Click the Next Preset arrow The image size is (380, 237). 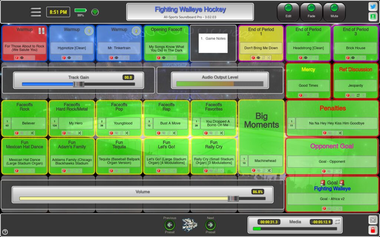click(x=210, y=224)
